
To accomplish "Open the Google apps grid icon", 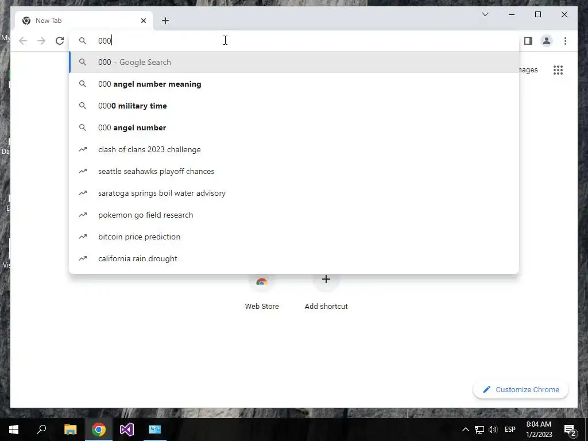I will tap(558, 70).
